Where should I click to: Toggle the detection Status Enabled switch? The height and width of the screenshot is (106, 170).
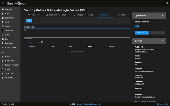(137, 26)
